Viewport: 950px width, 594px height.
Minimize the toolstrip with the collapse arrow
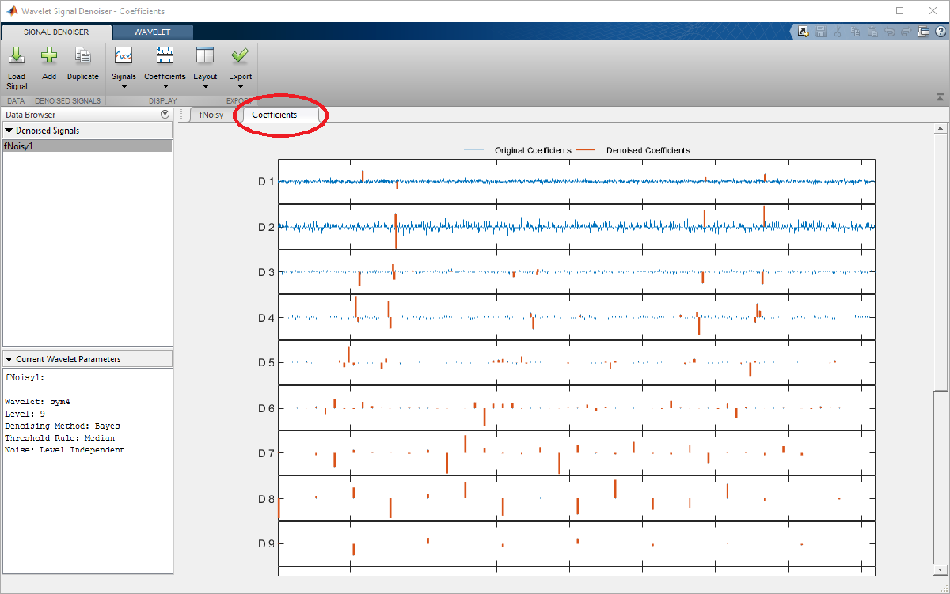(x=940, y=97)
